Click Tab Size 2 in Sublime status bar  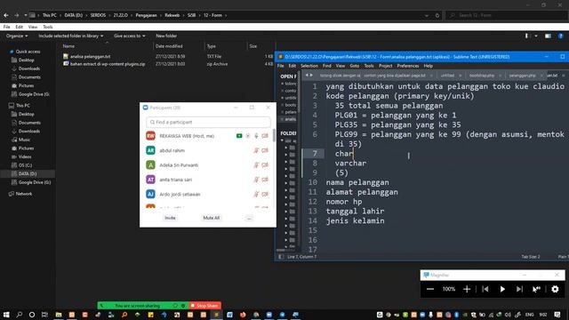(531, 257)
